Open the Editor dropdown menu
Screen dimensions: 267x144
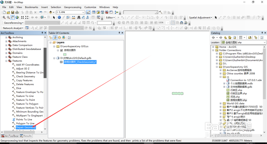point(110,18)
